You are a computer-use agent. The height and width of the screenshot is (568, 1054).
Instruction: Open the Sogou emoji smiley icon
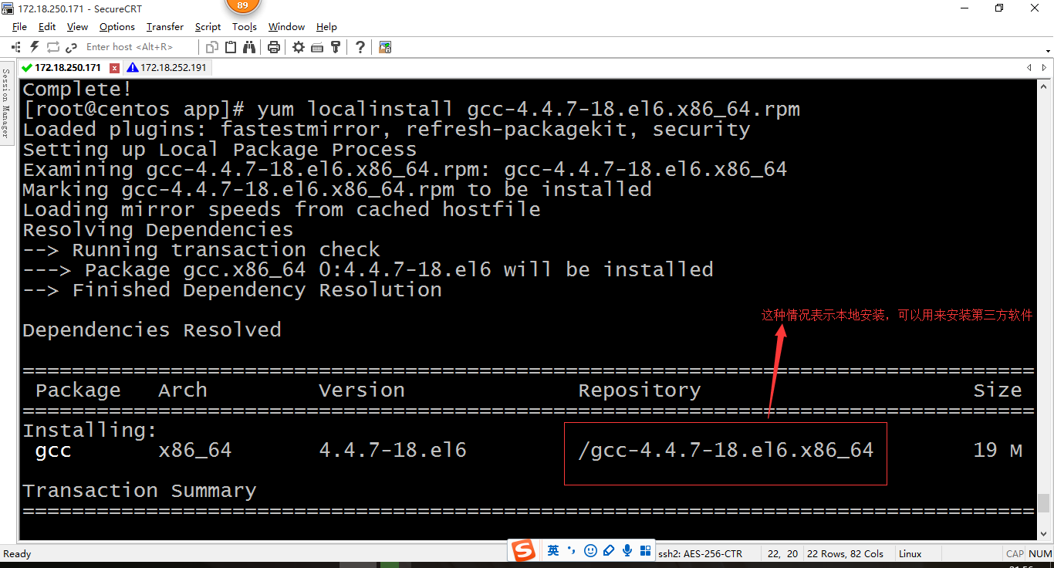[x=590, y=550]
